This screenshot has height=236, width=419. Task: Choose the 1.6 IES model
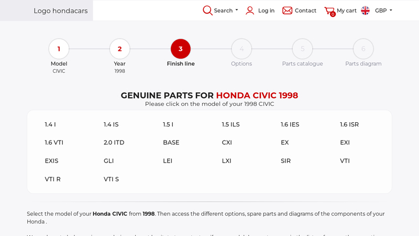pos(290,124)
